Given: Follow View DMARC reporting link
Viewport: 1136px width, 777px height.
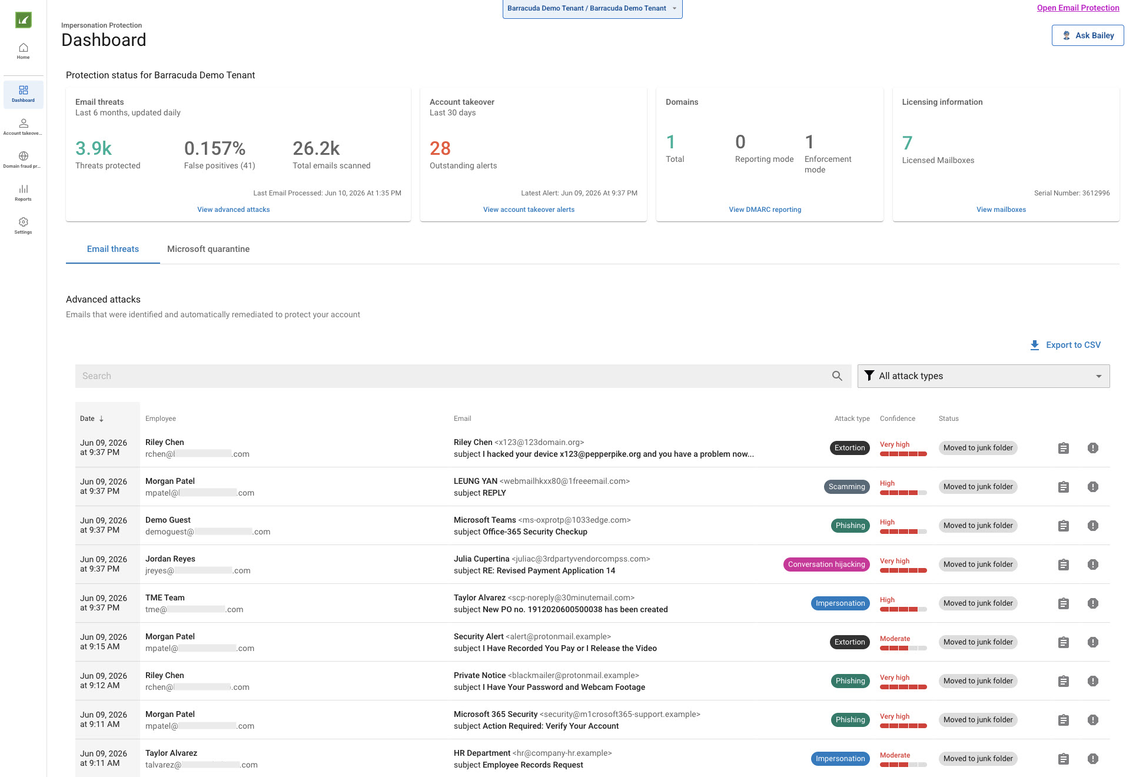Looking at the screenshot, I should click(765, 210).
